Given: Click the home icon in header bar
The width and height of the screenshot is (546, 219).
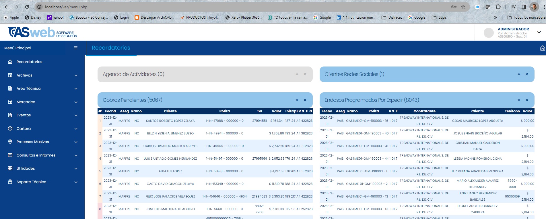Looking at the screenshot, I should click(x=542, y=48).
